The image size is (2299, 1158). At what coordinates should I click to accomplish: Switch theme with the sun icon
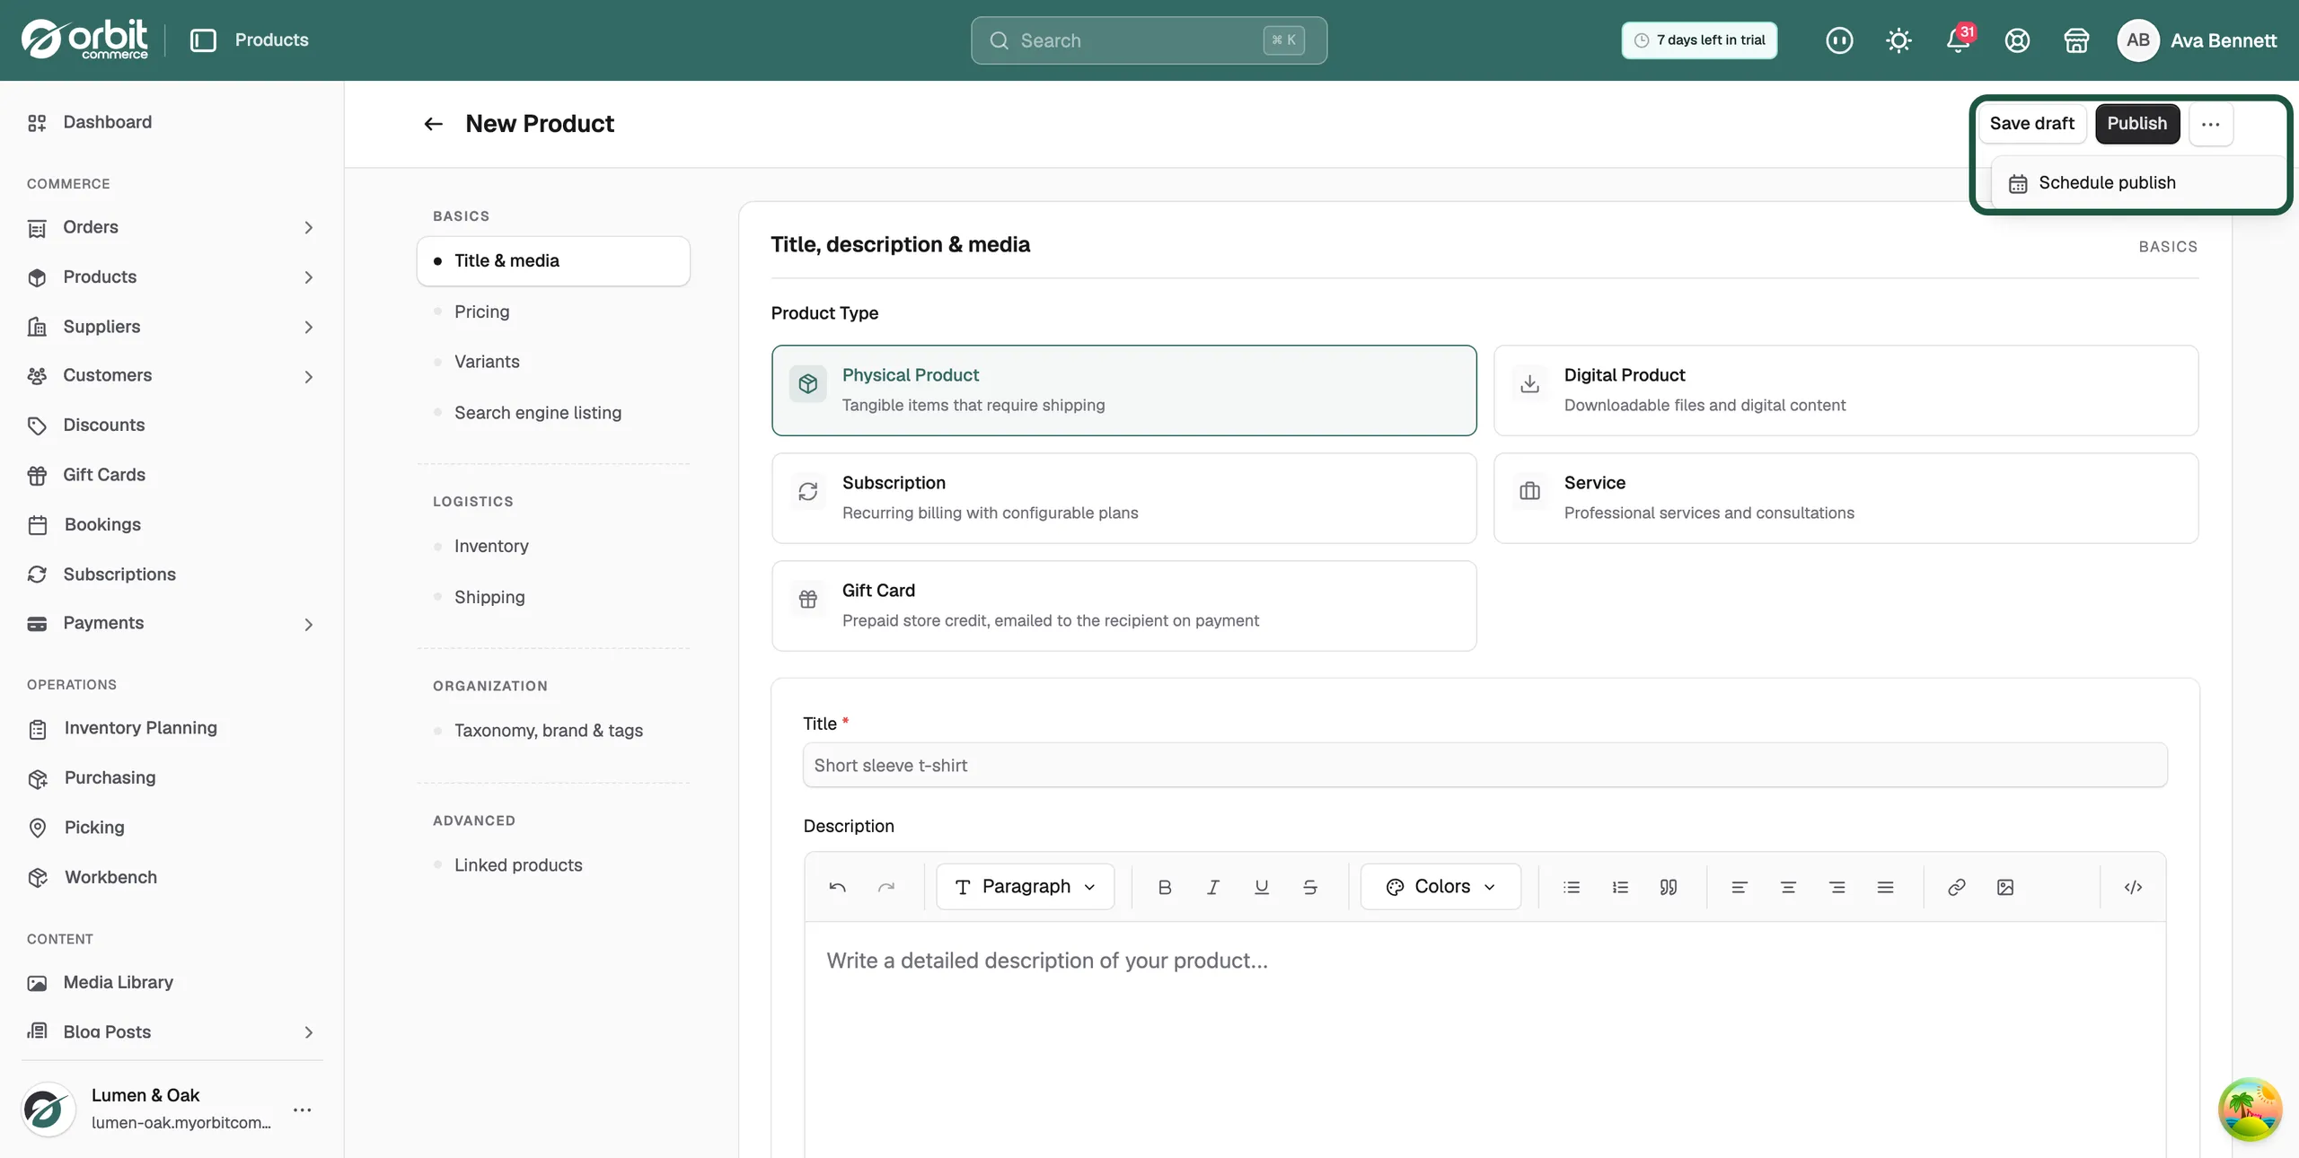(1898, 40)
